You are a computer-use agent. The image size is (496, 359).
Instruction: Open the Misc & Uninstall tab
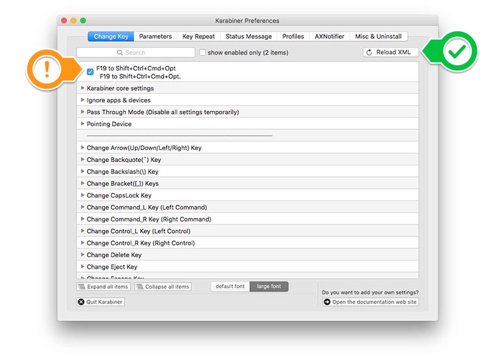click(379, 37)
